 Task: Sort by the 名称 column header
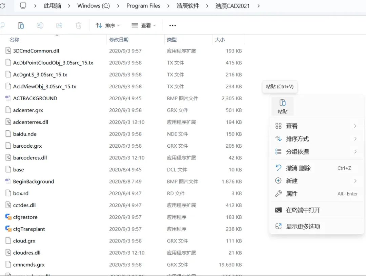point(14,40)
